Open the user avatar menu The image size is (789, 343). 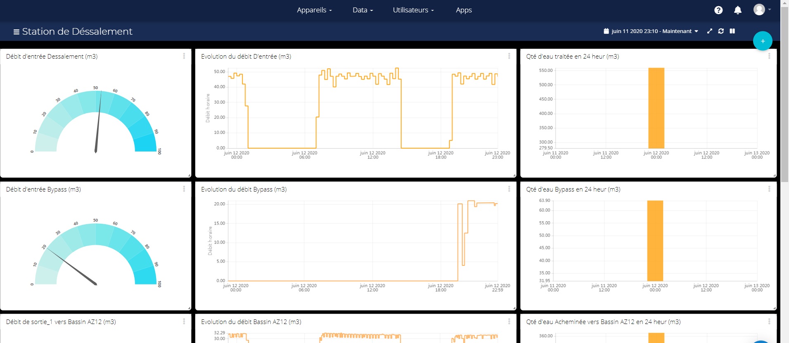pos(759,9)
